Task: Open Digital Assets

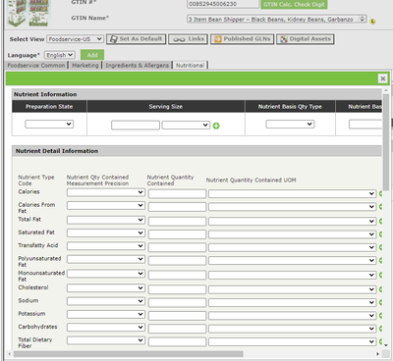Action: tap(306, 39)
